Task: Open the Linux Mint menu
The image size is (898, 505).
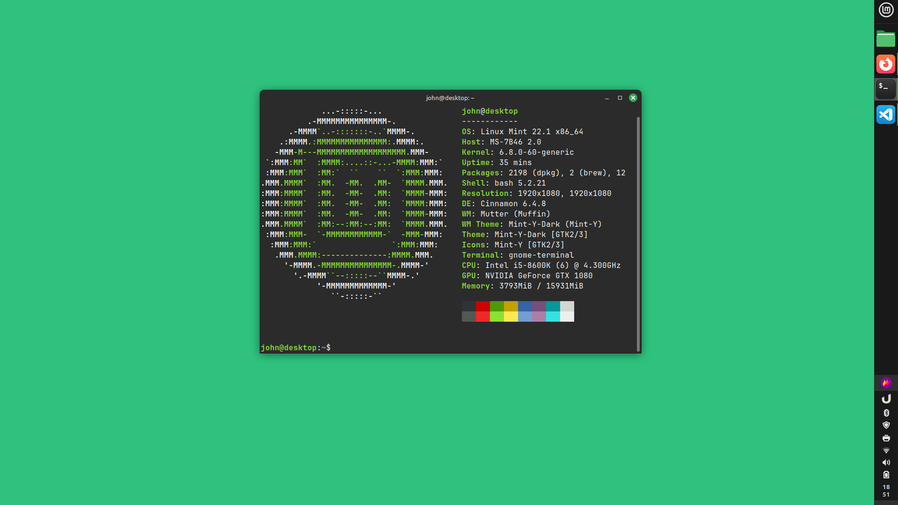Action: tap(886, 10)
